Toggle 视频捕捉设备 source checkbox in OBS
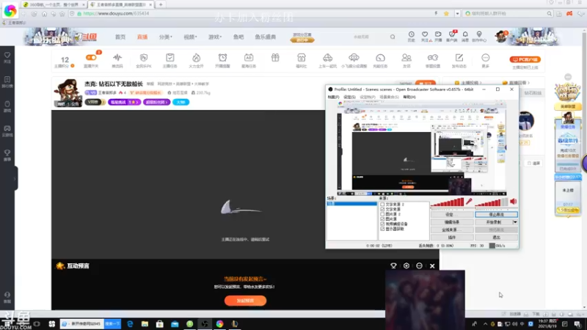The height and width of the screenshot is (330, 587). click(382, 224)
